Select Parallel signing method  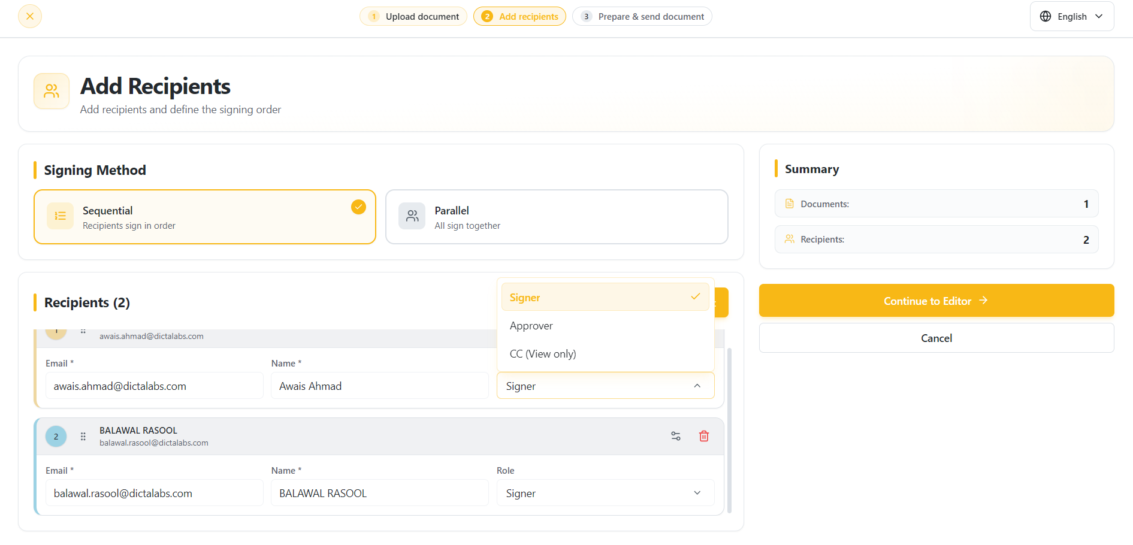click(557, 217)
